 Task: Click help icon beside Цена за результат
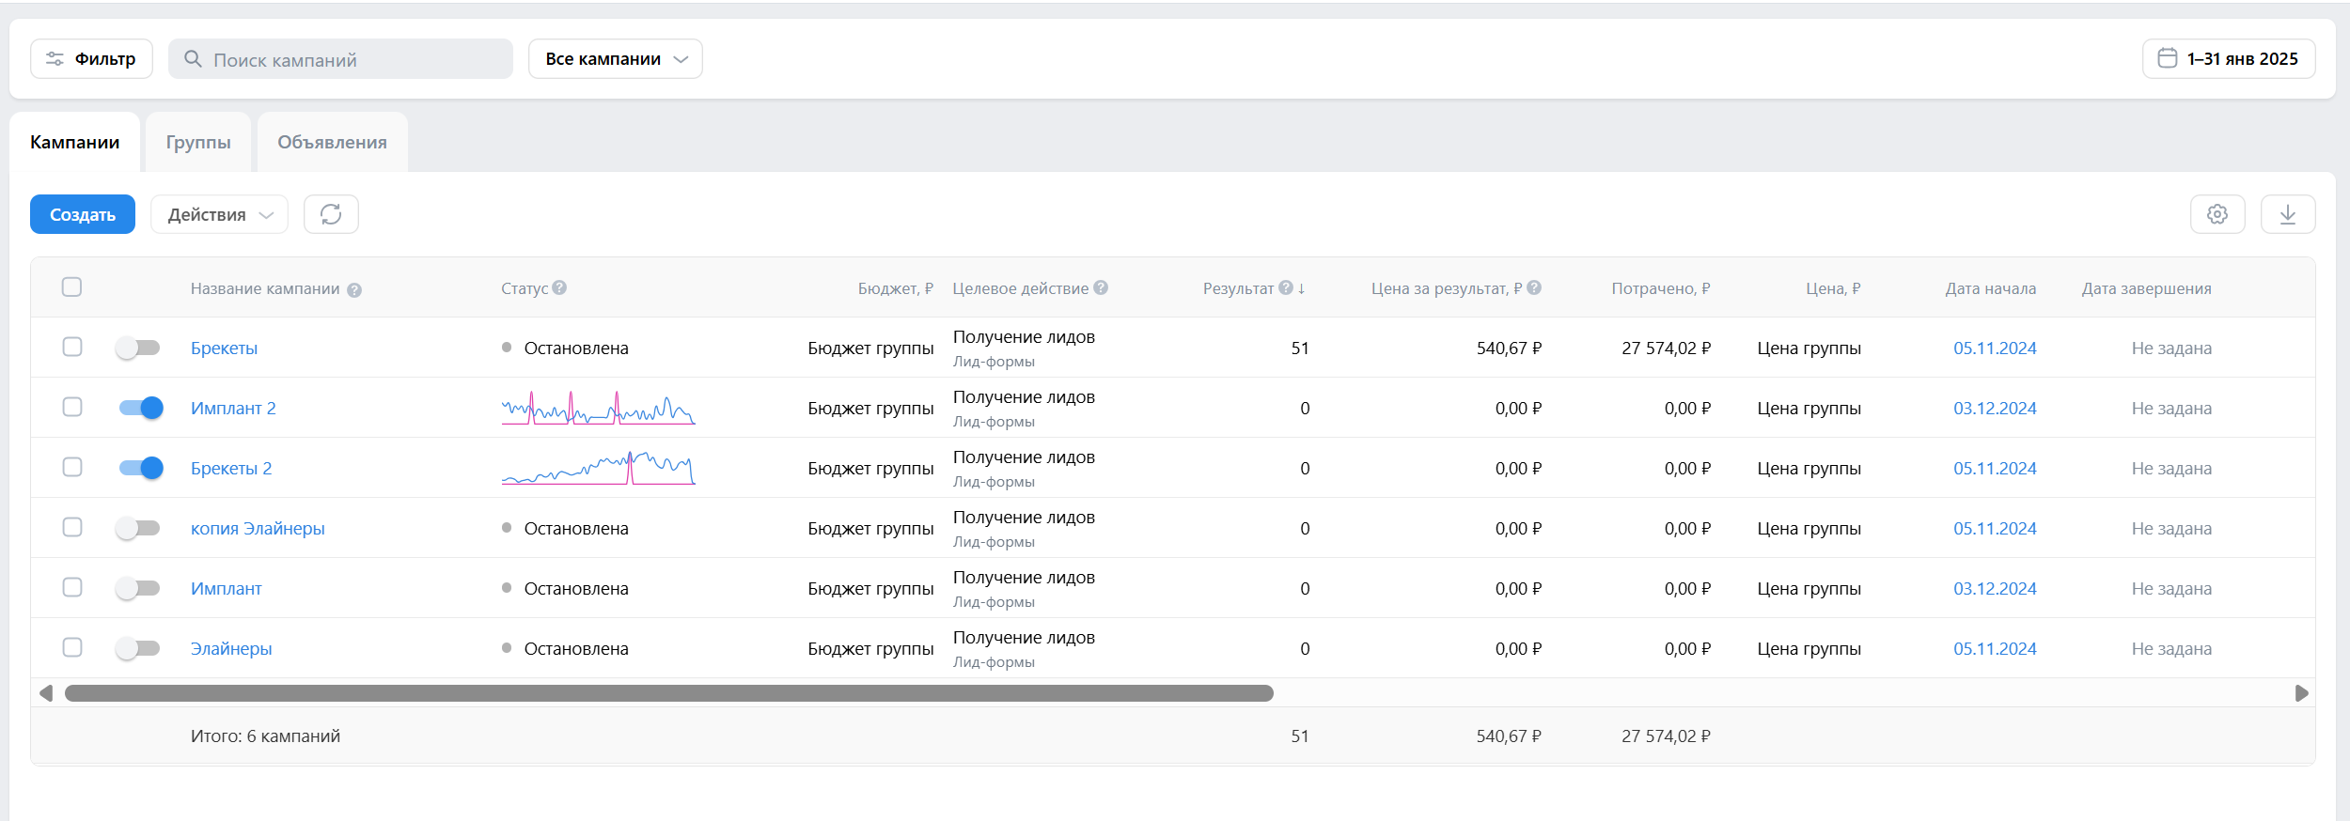point(1534,288)
